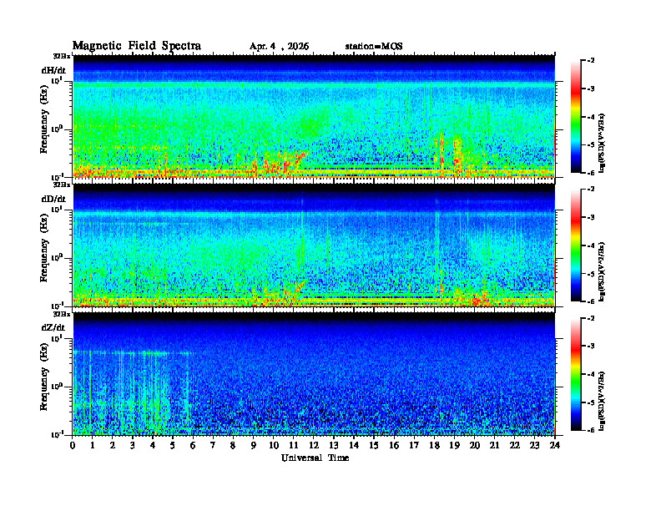The image size is (661, 511).
Task: Click hour "8" on the Universal Time axis
Action: coord(233,445)
